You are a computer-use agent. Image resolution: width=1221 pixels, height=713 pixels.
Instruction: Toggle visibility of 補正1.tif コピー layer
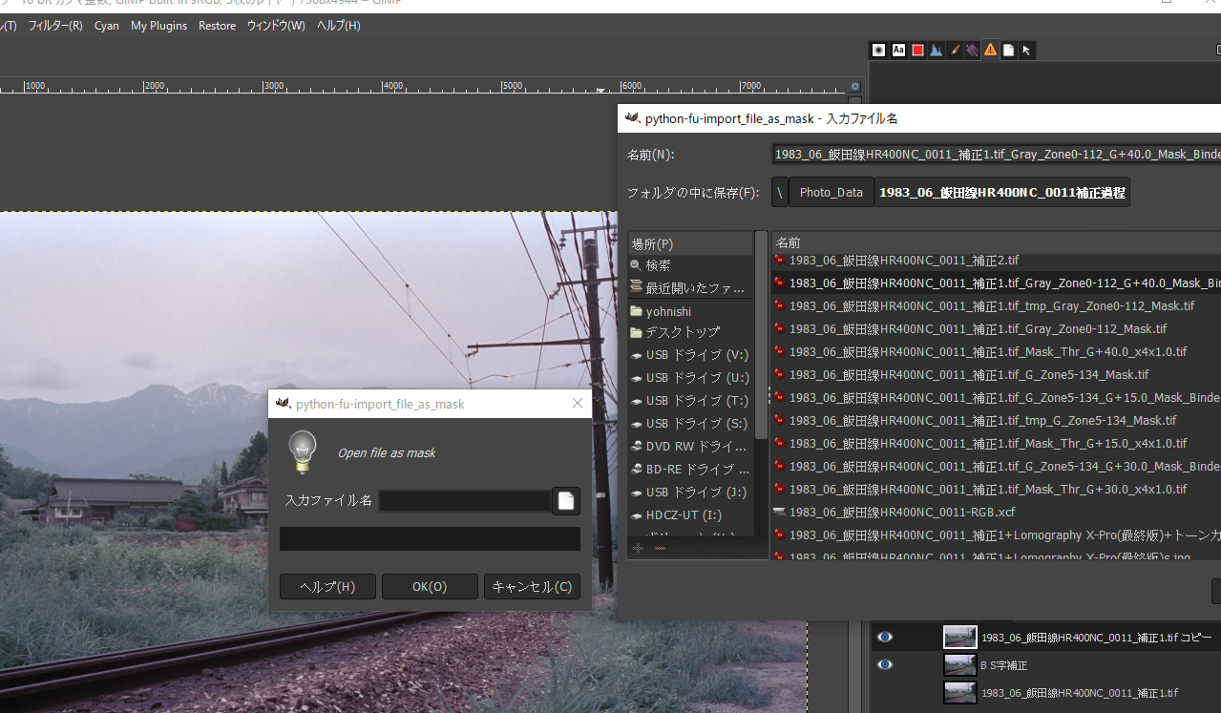pos(885,637)
